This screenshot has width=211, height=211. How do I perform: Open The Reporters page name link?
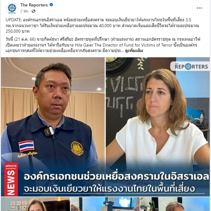tap(34, 5)
